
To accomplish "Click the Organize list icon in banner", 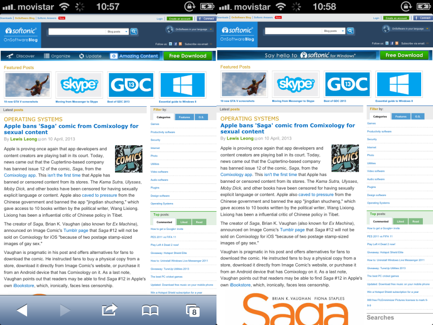I will pyautogui.click(x=47, y=56).
